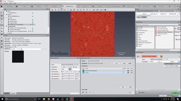This screenshot has height=101, width=181.
Task: Toggle the auto-refresh checkbox
Action: [x=137, y=92]
